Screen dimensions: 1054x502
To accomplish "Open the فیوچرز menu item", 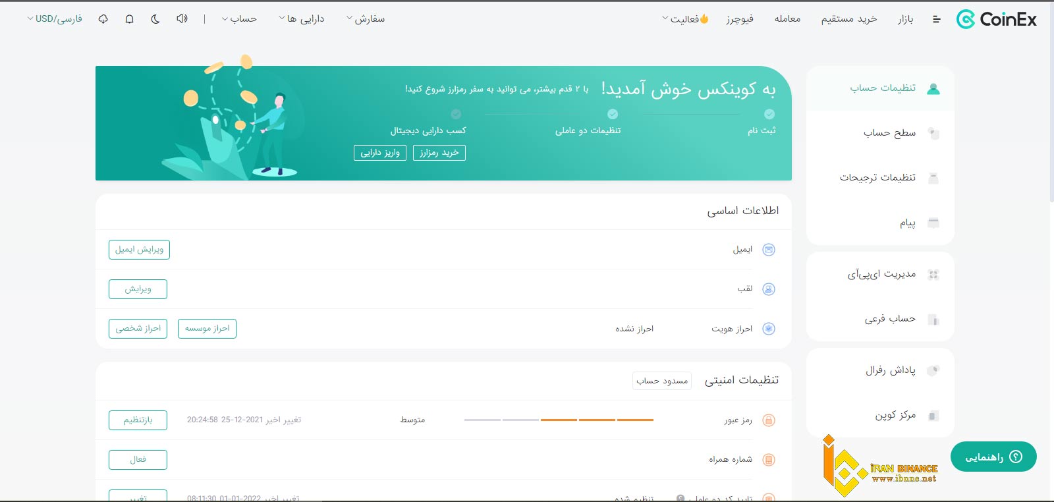I will (x=740, y=19).
